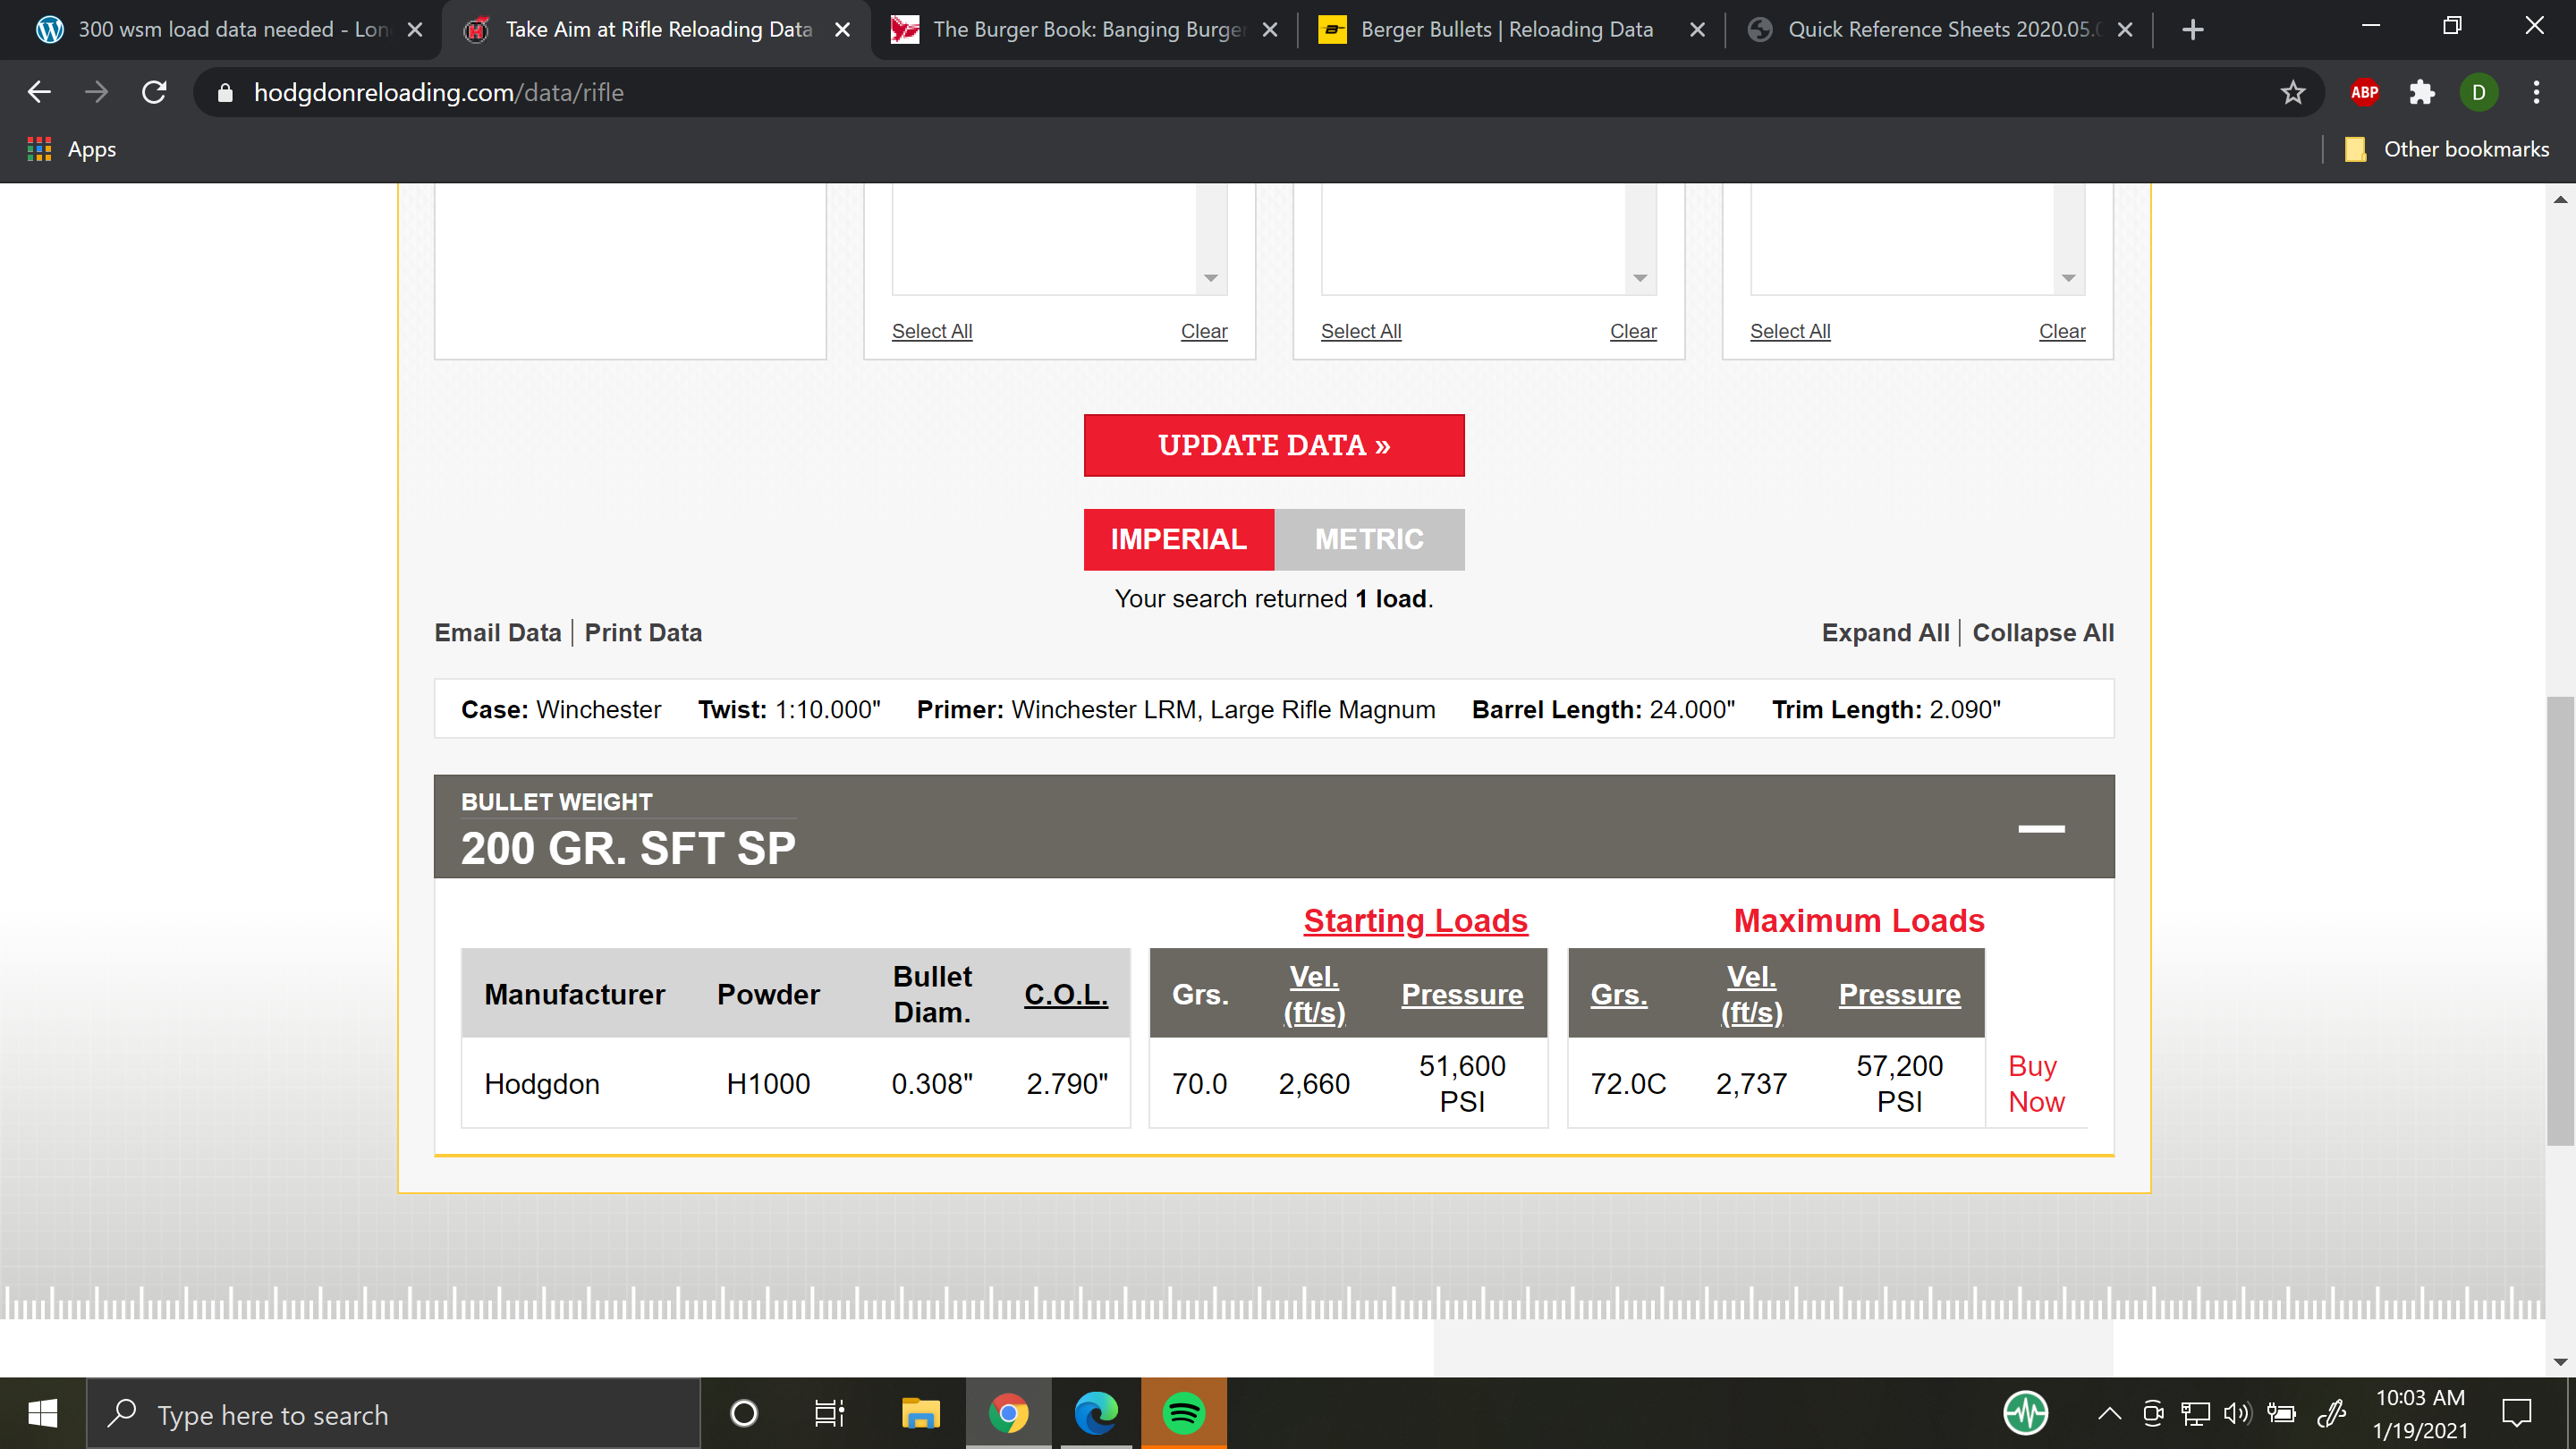Open Cortana from the taskbar

click(743, 1413)
